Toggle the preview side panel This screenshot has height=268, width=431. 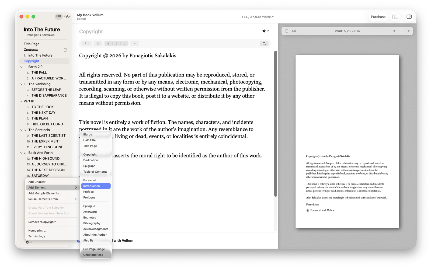409,17
